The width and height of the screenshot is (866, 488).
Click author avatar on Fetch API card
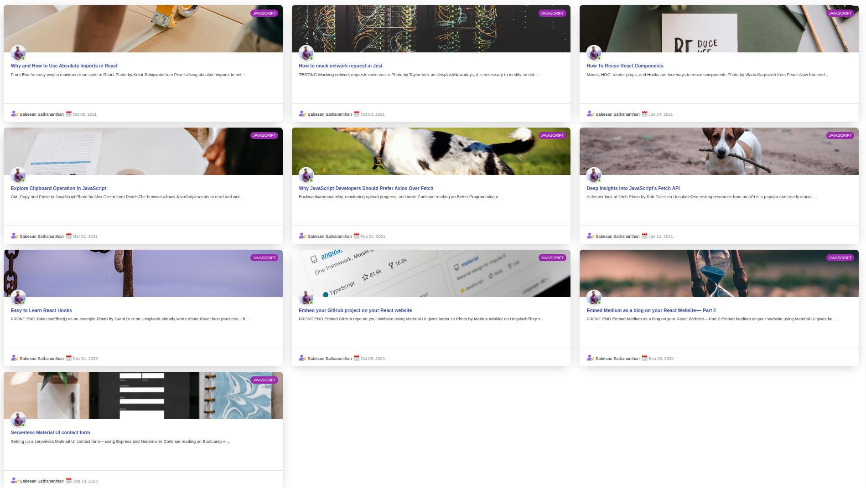click(x=594, y=175)
